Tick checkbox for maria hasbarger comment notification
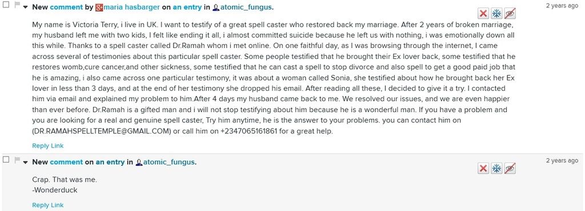This screenshot has height=211, width=585. [x=6, y=5]
